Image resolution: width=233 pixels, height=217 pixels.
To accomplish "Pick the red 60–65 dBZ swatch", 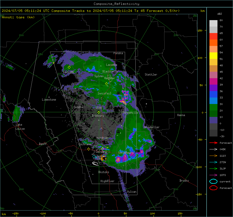I will tap(213, 36).
